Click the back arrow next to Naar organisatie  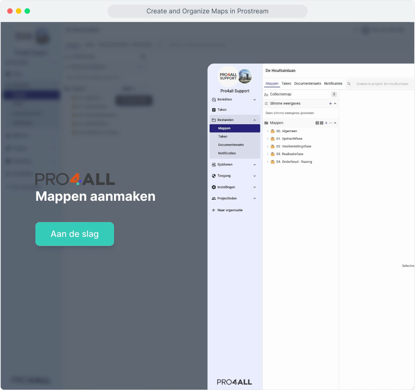click(214, 210)
